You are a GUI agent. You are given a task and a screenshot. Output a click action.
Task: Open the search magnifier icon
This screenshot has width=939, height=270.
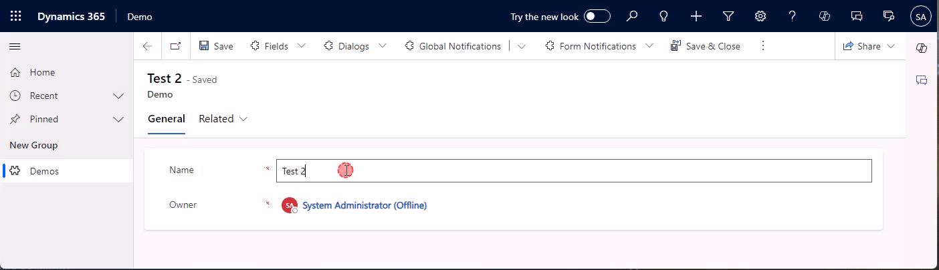(632, 17)
